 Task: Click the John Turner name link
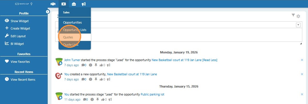pos(72,60)
